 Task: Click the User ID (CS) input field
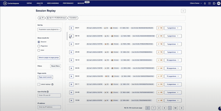coord(49,95)
